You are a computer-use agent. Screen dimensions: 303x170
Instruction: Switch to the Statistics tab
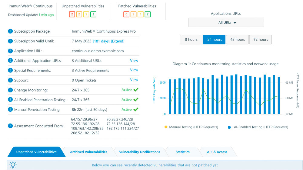pyautogui.click(x=182, y=152)
